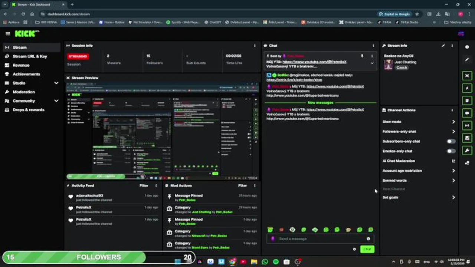Select Stream in the sidebar
Viewport: 475px width, 267px height.
[x=31, y=47]
